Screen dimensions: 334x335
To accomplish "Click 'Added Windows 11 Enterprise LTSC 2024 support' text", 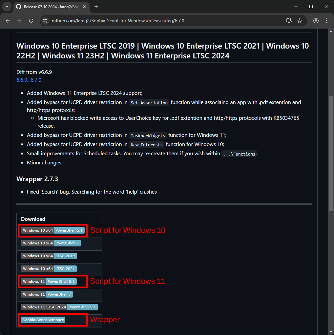I will pos(85,93).
